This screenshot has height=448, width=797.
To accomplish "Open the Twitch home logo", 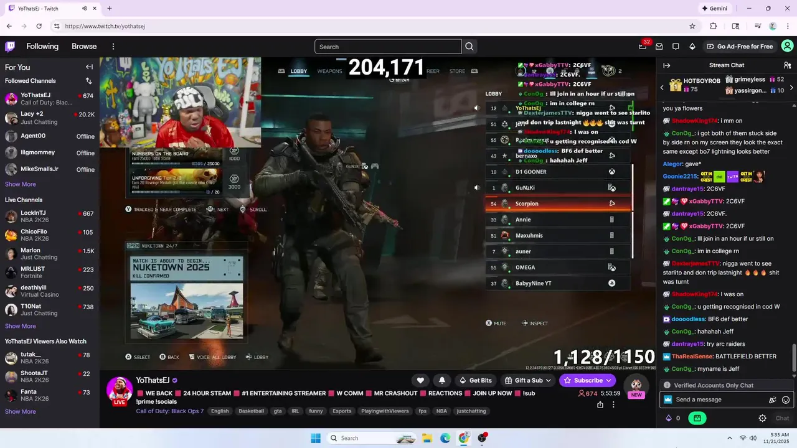I will click(x=10, y=47).
